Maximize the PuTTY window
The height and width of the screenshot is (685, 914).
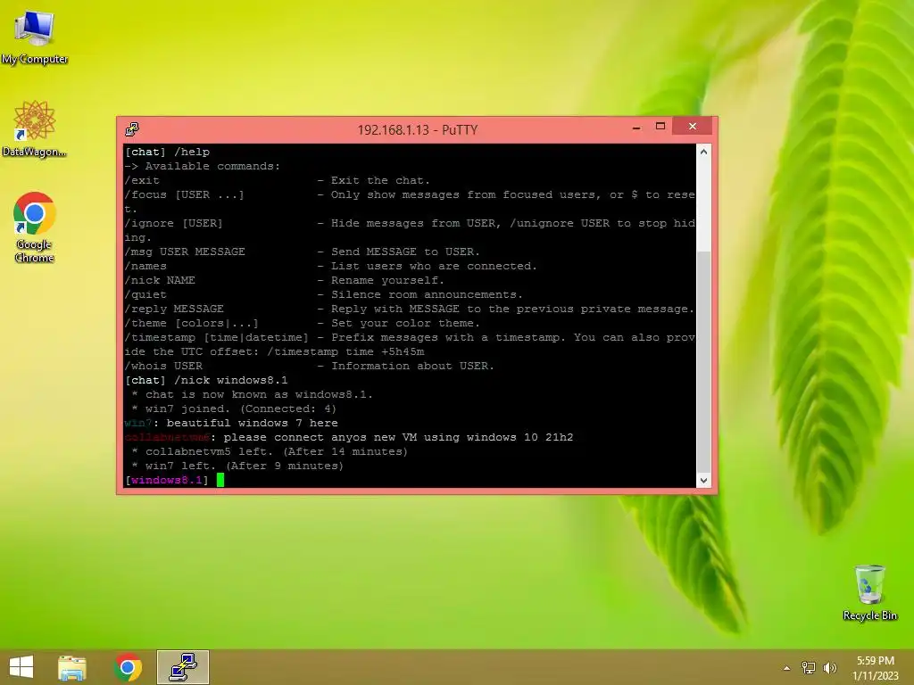[661, 127]
